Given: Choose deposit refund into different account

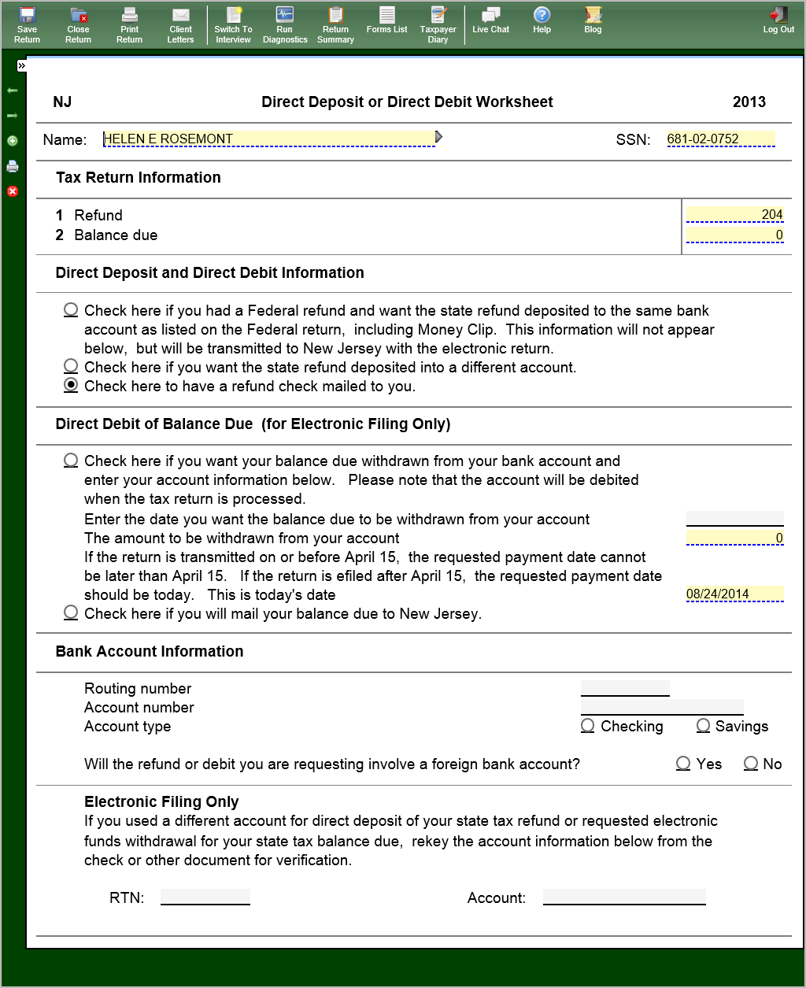Looking at the screenshot, I should click(71, 366).
